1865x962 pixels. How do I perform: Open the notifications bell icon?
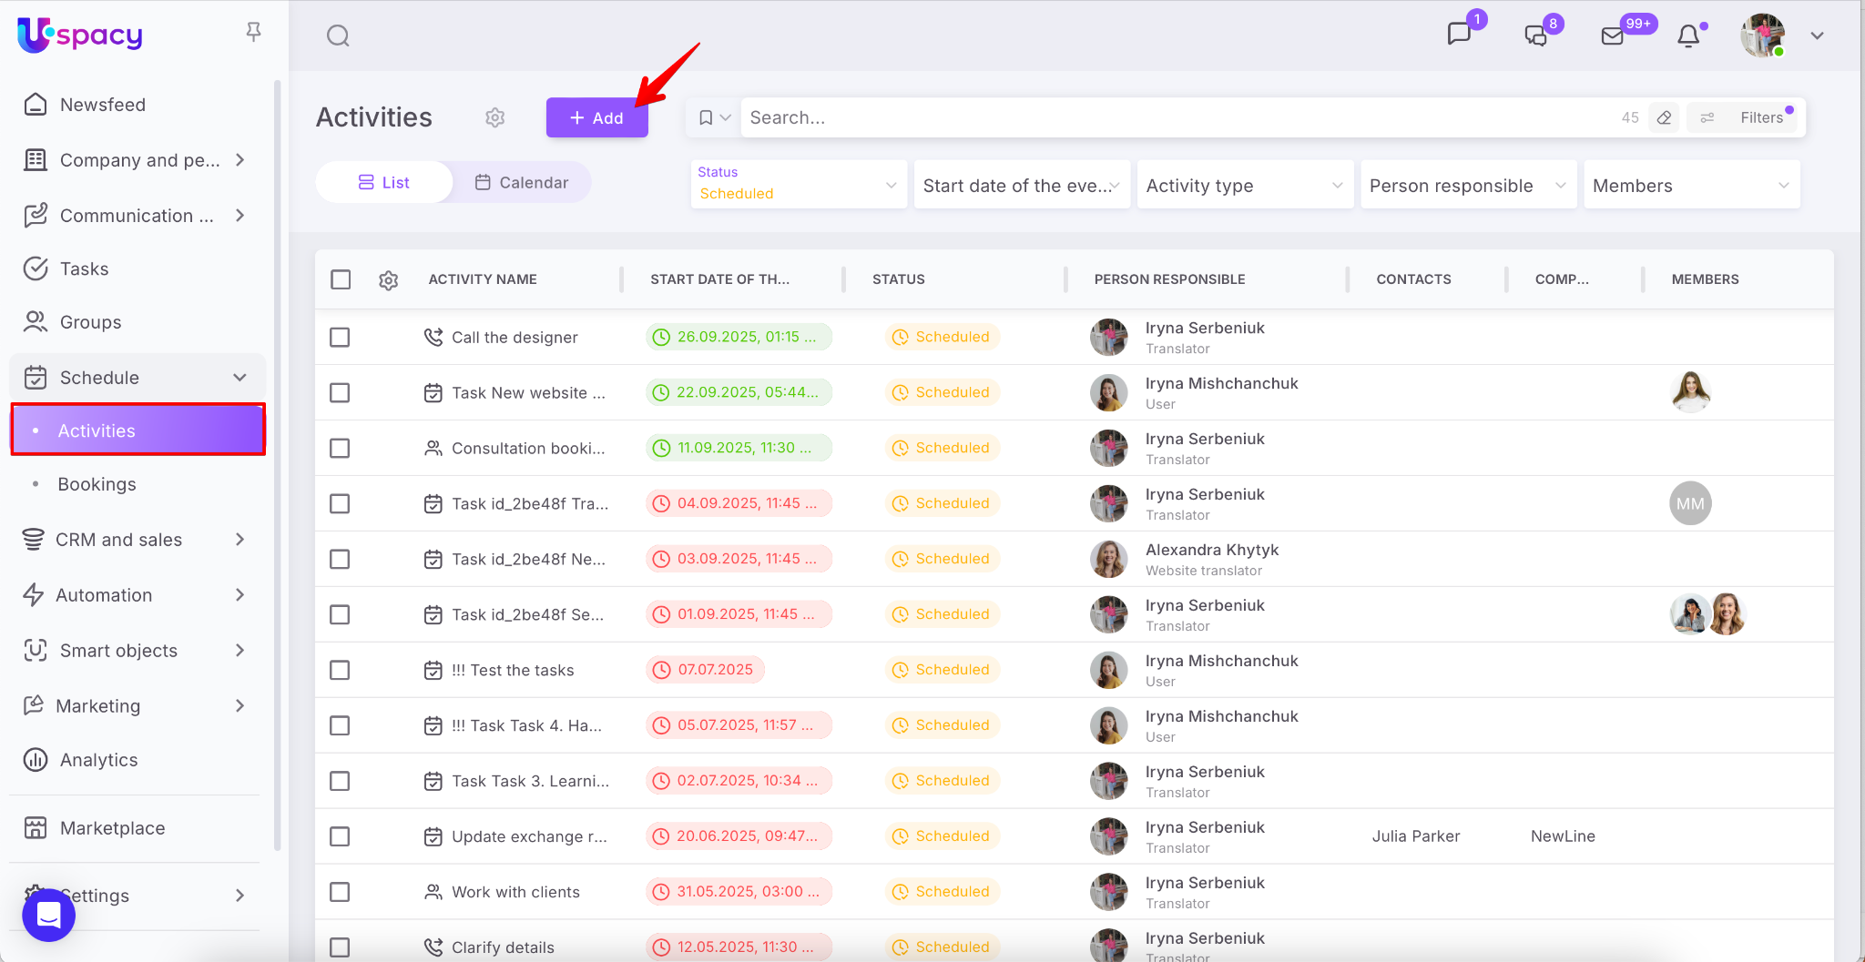pos(1688,35)
